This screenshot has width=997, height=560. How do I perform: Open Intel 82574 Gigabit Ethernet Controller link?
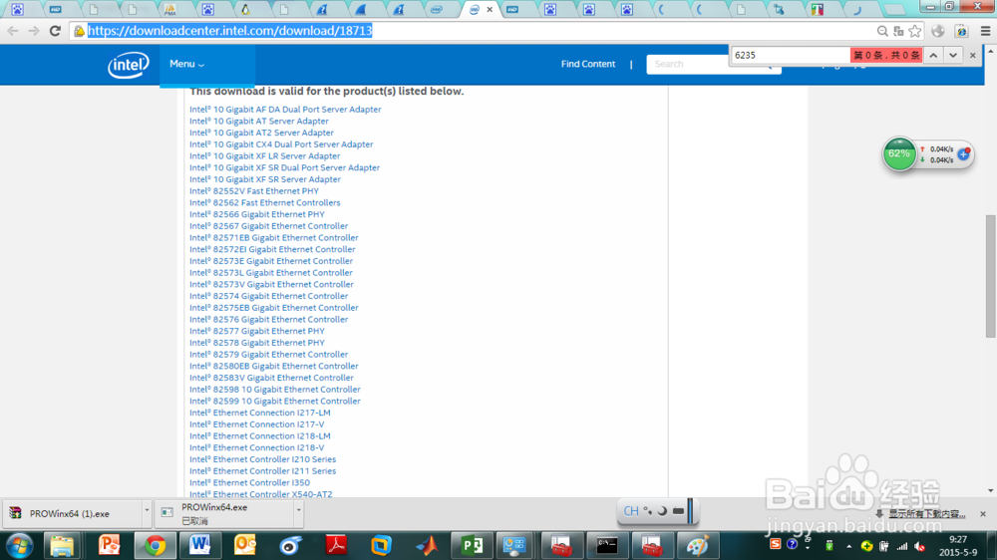click(269, 296)
